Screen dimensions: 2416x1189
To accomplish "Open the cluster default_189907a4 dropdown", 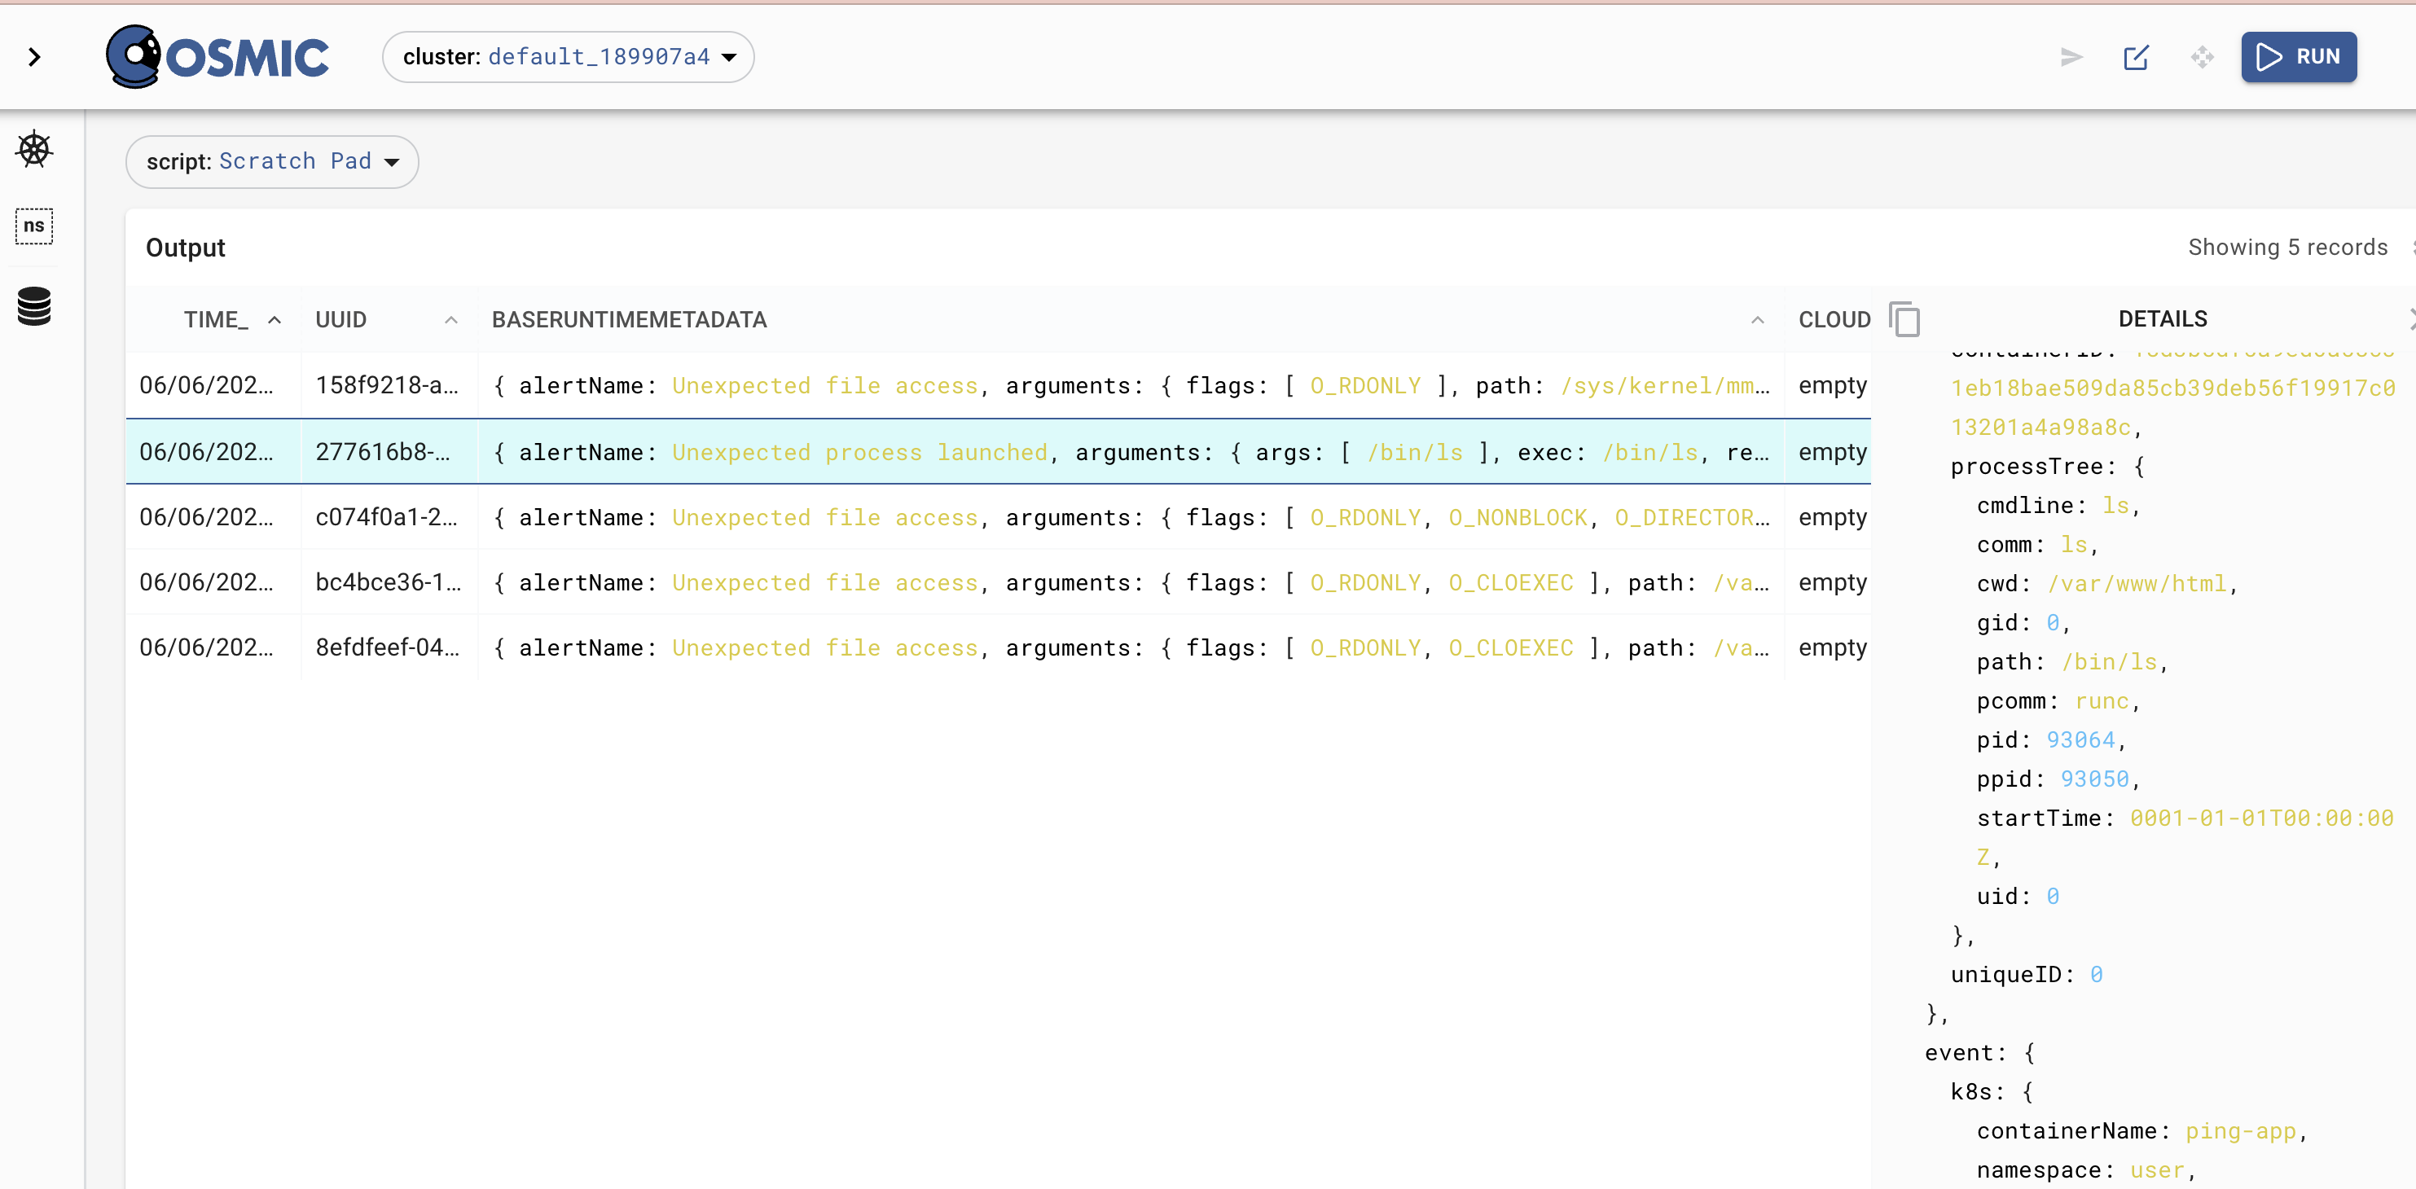I will (569, 57).
